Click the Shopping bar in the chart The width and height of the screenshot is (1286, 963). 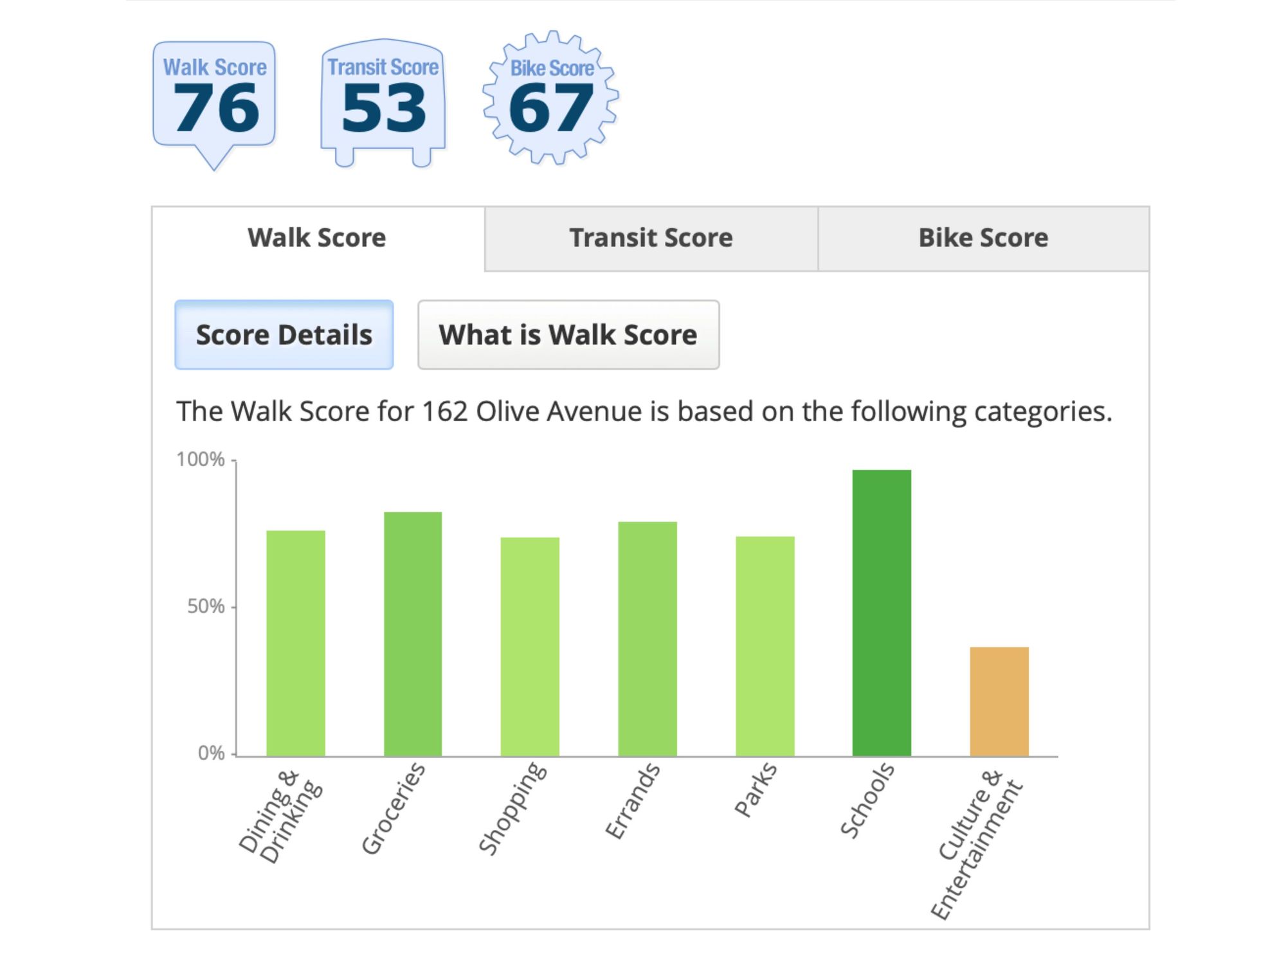click(530, 646)
